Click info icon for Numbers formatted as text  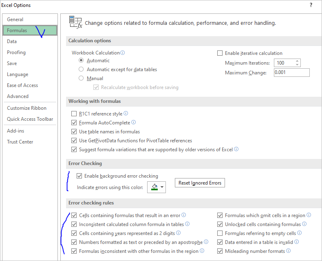point(206,242)
